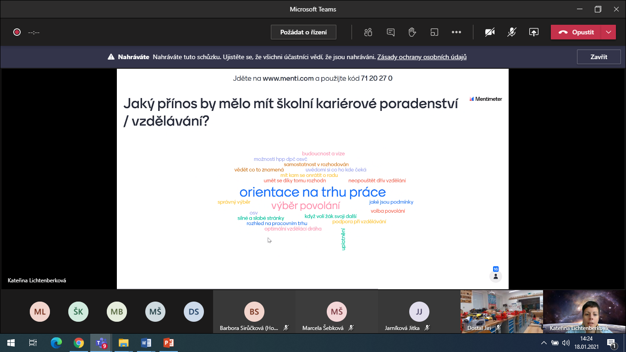The height and width of the screenshot is (352, 626).
Task: Raise your hand in the meeting
Action: (x=412, y=32)
